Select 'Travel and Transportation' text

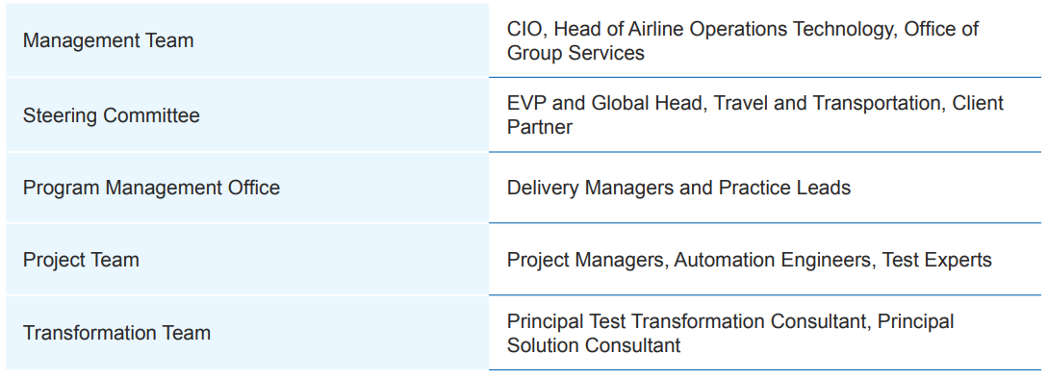(x=829, y=104)
